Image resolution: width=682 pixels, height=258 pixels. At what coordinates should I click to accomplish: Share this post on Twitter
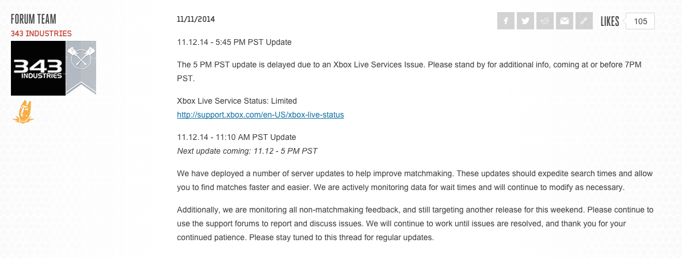(525, 21)
